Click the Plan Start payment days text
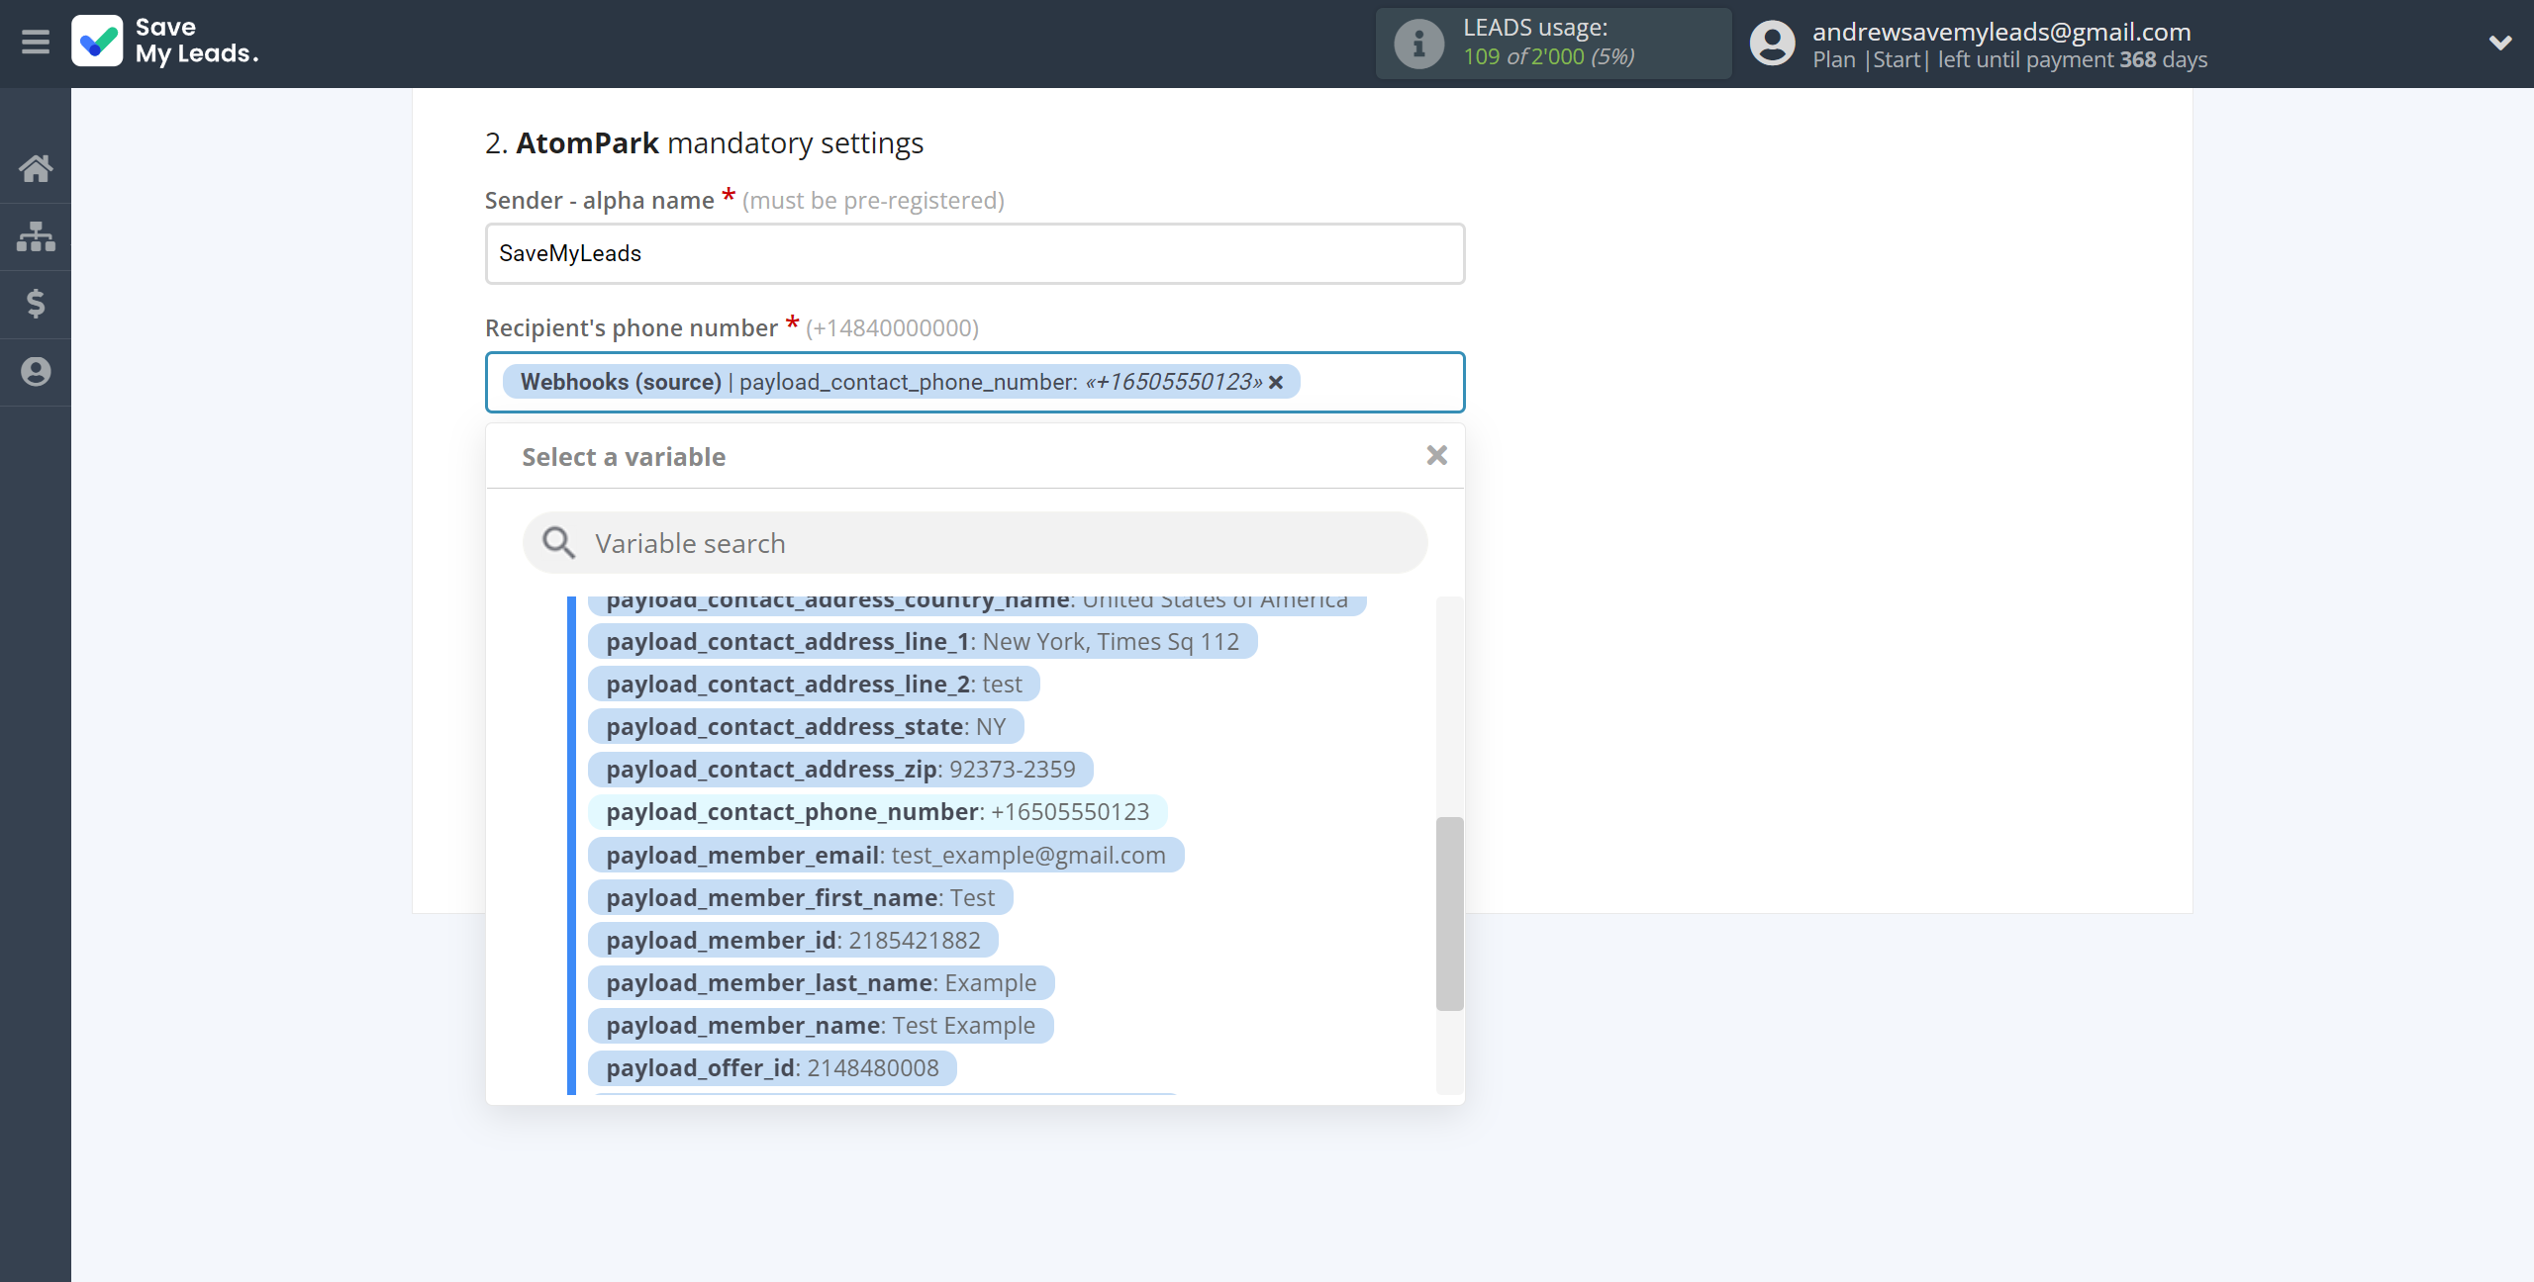Image resolution: width=2534 pixels, height=1282 pixels. (x=2009, y=59)
